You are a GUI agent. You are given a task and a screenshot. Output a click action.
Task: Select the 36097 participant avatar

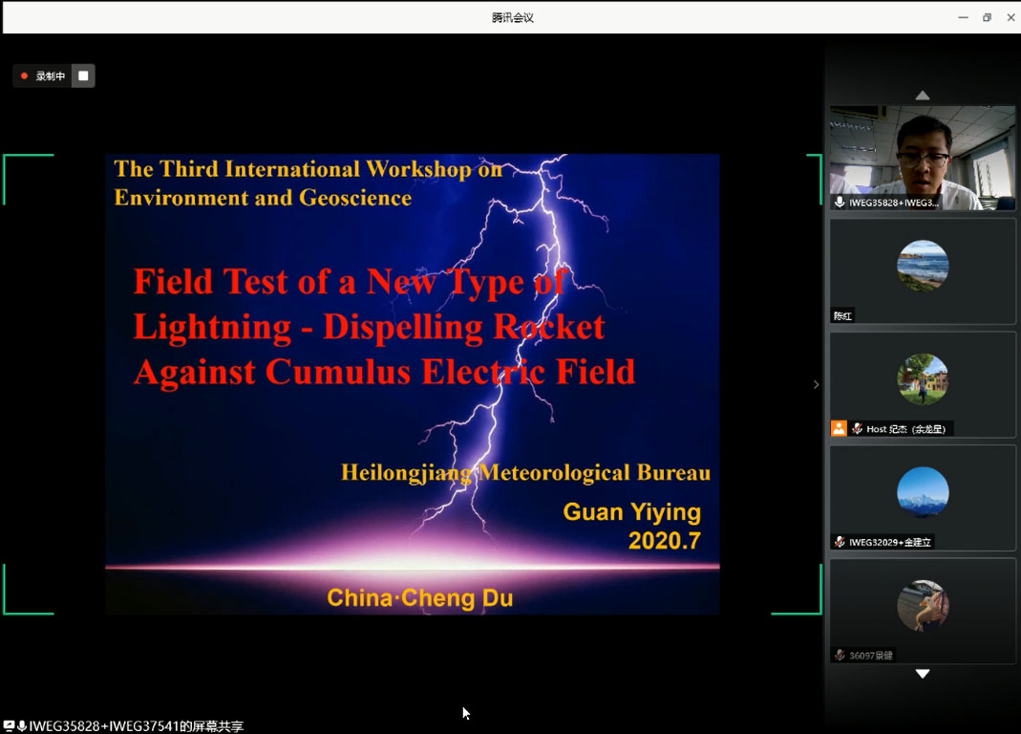(922, 606)
